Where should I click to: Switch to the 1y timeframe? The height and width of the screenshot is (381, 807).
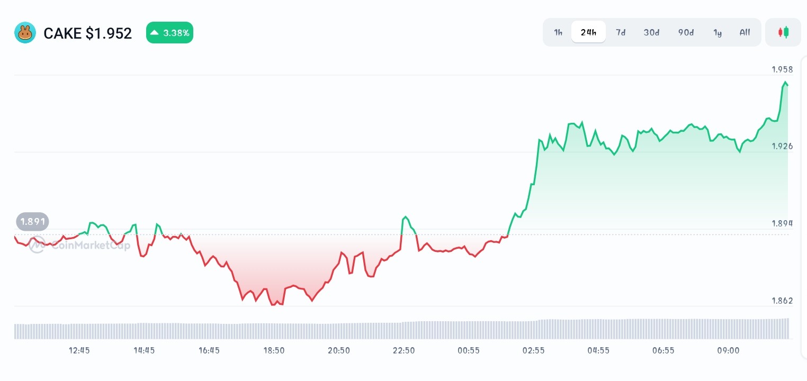click(718, 32)
